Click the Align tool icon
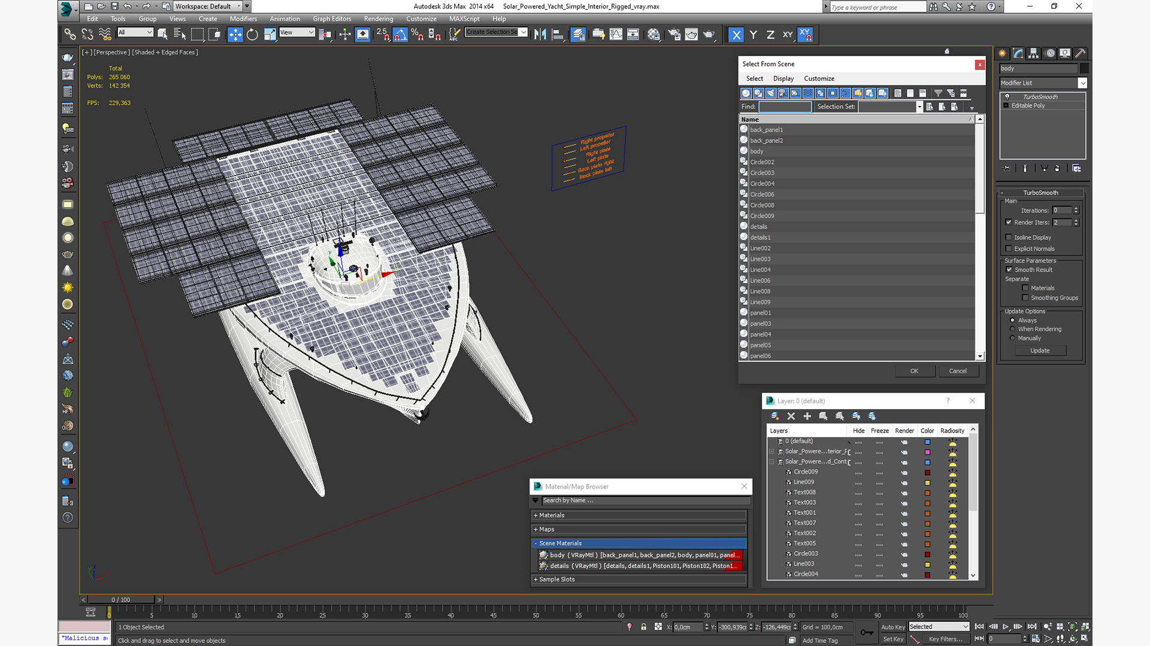 pos(558,35)
